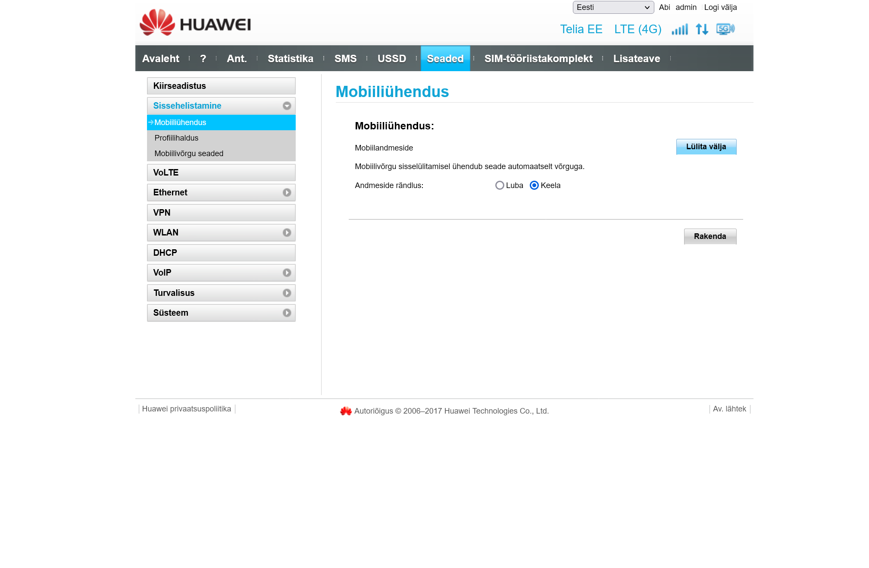Screen dimensions: 869x568
Task: Expand the Turvalisus section arrow
Action: (287, 293)
